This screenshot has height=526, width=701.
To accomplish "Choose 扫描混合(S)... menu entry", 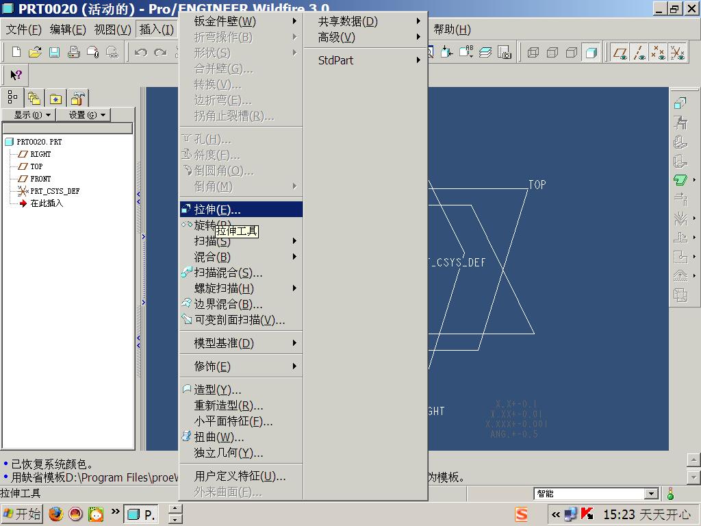I will click(x=241, y=273).
